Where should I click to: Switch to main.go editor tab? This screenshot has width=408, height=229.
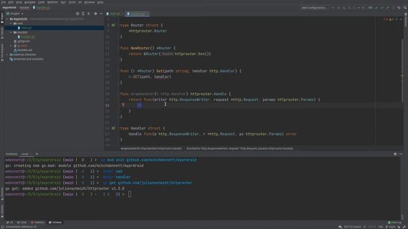(115, 13)
